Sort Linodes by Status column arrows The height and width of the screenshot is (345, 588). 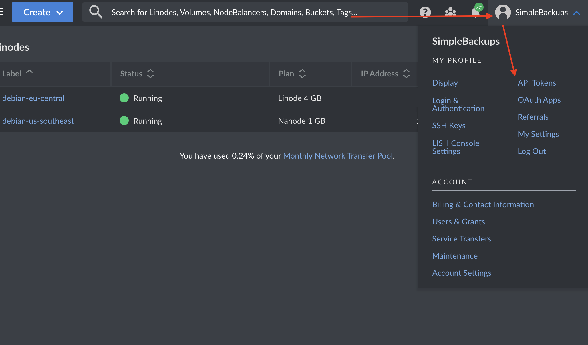coord(150,74)
